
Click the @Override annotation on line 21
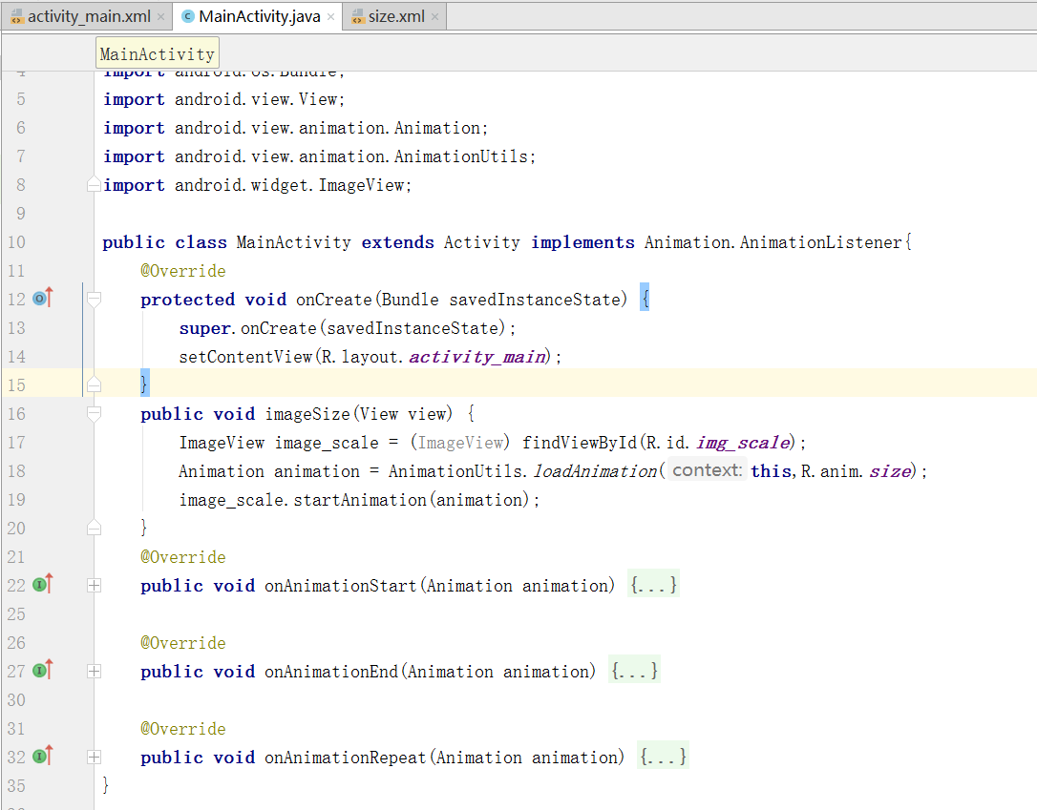183,557
